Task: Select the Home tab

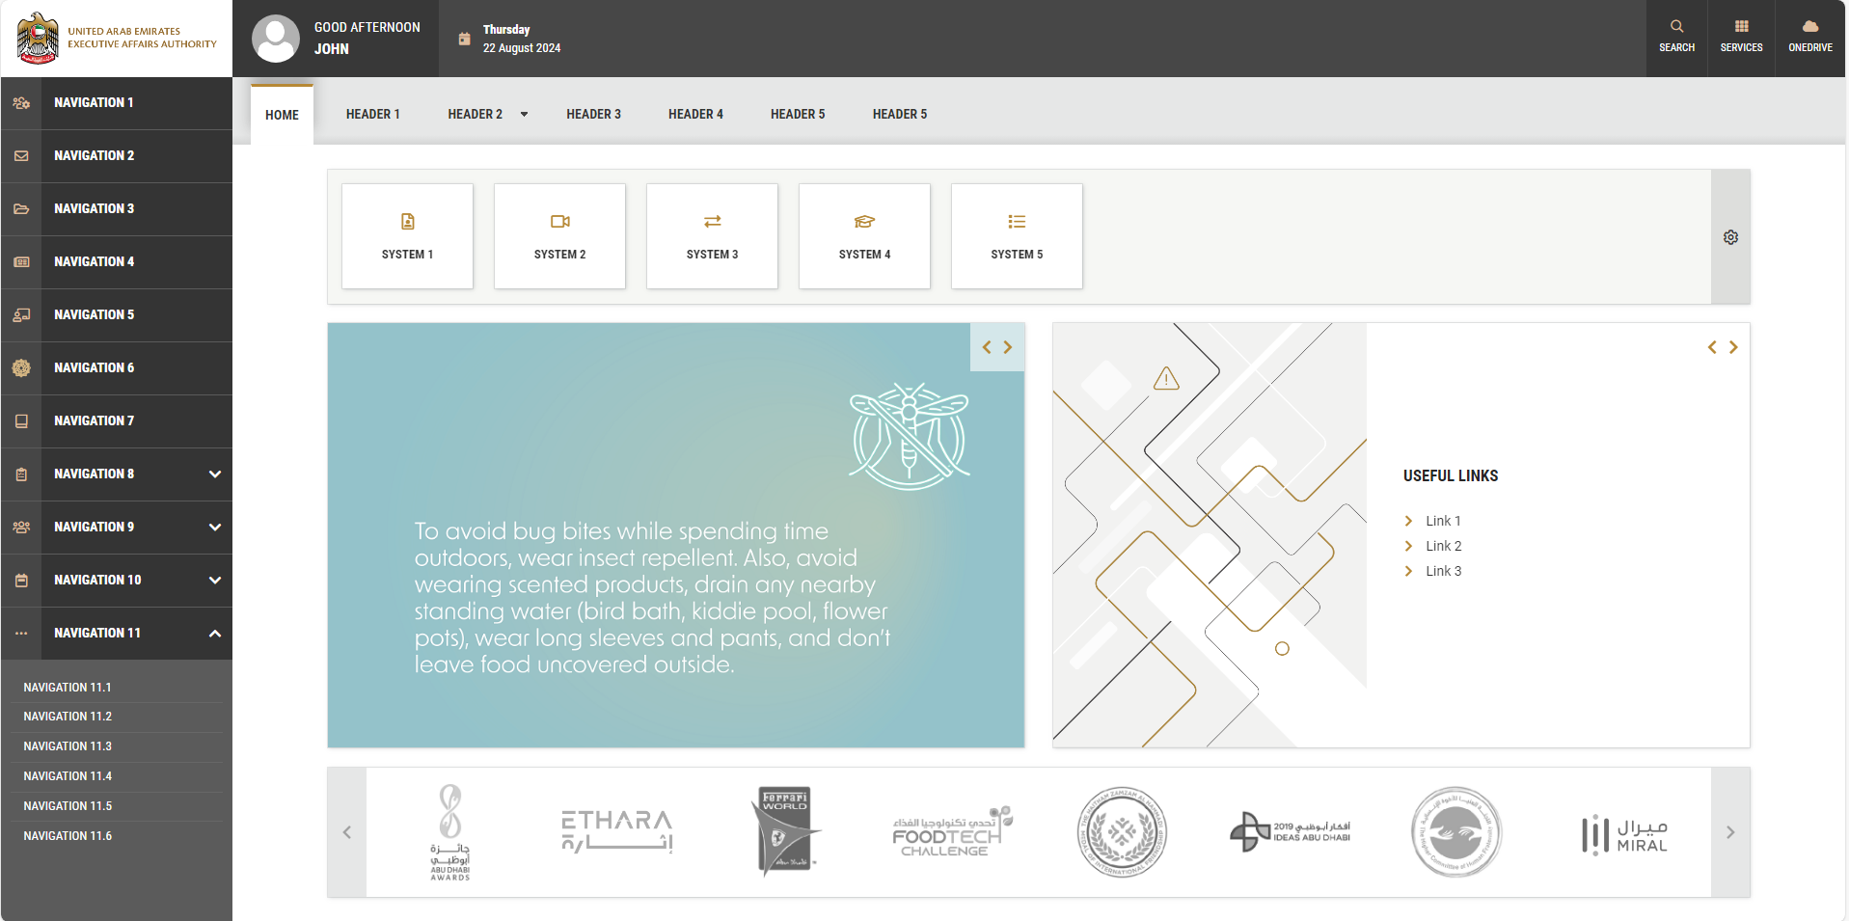Action: tap(282, 115)
